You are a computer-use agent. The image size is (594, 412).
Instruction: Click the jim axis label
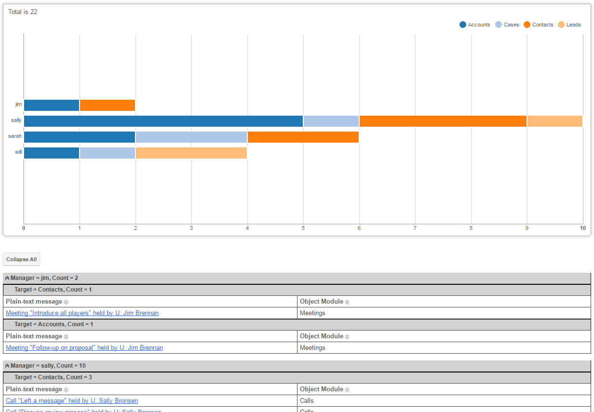coord(18,104)
